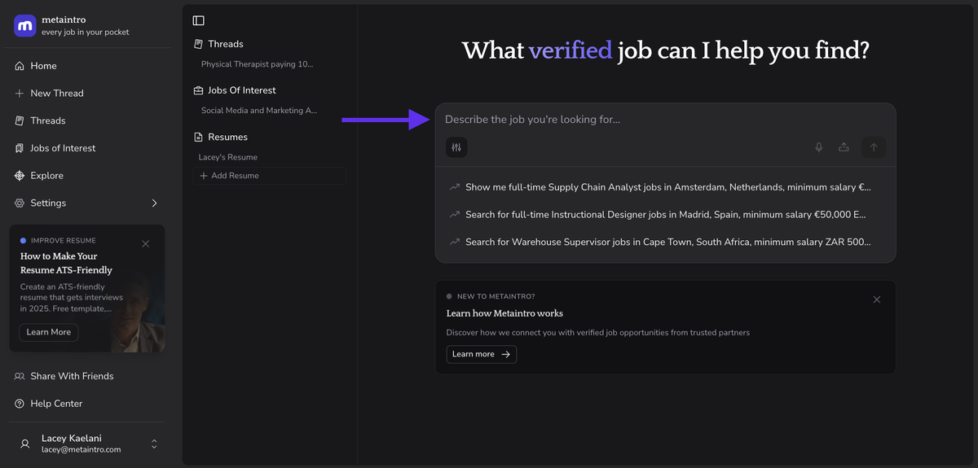Click Learn More on resume card
This screenshot has height=468, width=978.
pos(48,332)
